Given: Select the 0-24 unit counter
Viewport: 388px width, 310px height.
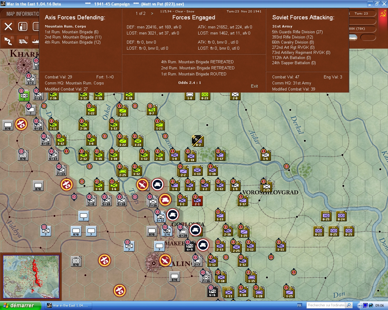Looking at the screenshot, I should pyautogui.click(x=341, y=216).
